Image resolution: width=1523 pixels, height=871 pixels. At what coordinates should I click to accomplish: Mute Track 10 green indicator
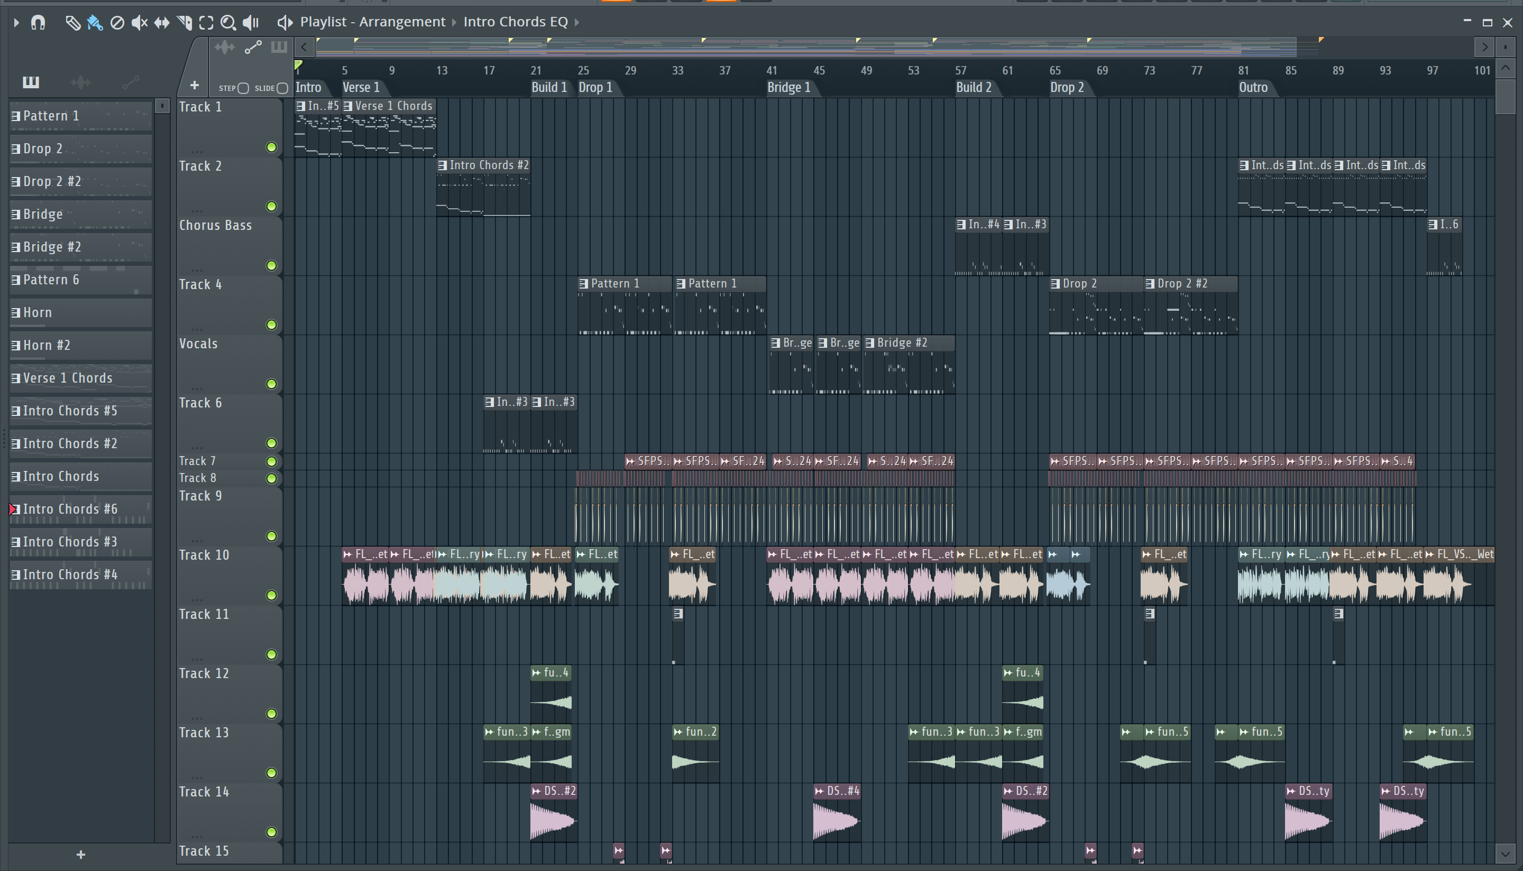click(x=271, y=595)
